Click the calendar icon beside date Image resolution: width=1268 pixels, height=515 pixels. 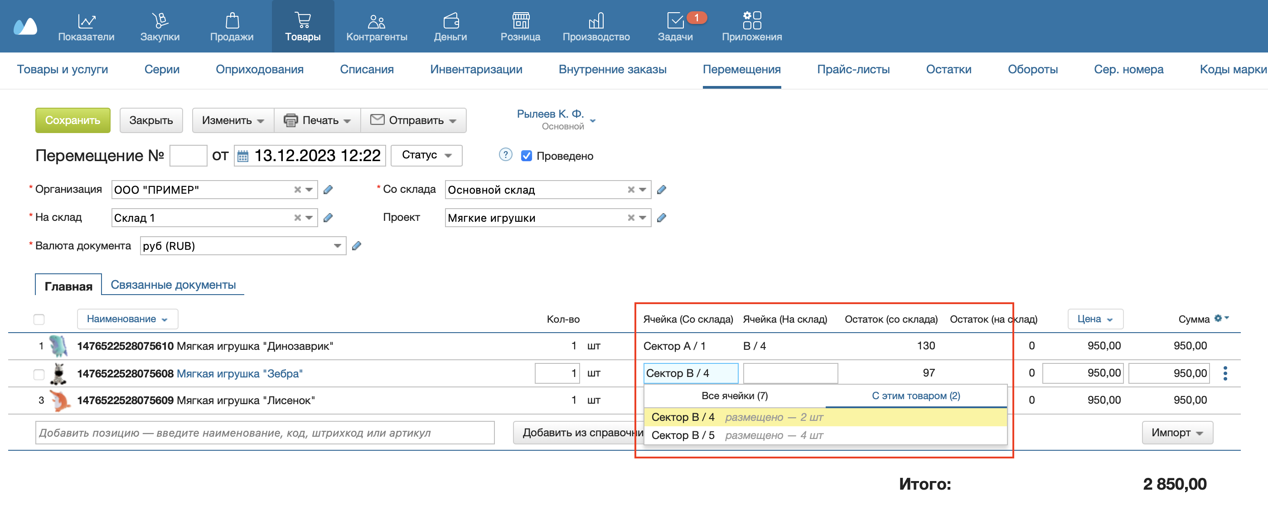pyautogui.click(x=242, y=156)
